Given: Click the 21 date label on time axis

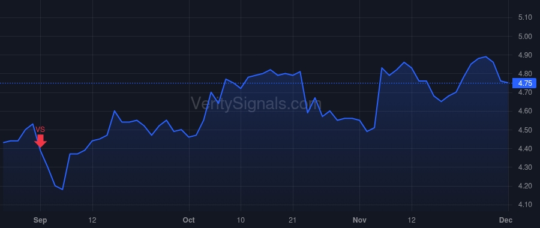Looking at the screenshot, I should pos(293,220).
